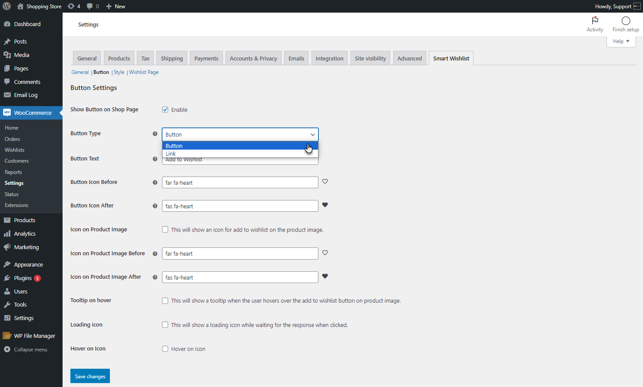Screen dimensions: 643x387
Task: Click solid heart preview for Button Icon After
Action: 325,205
